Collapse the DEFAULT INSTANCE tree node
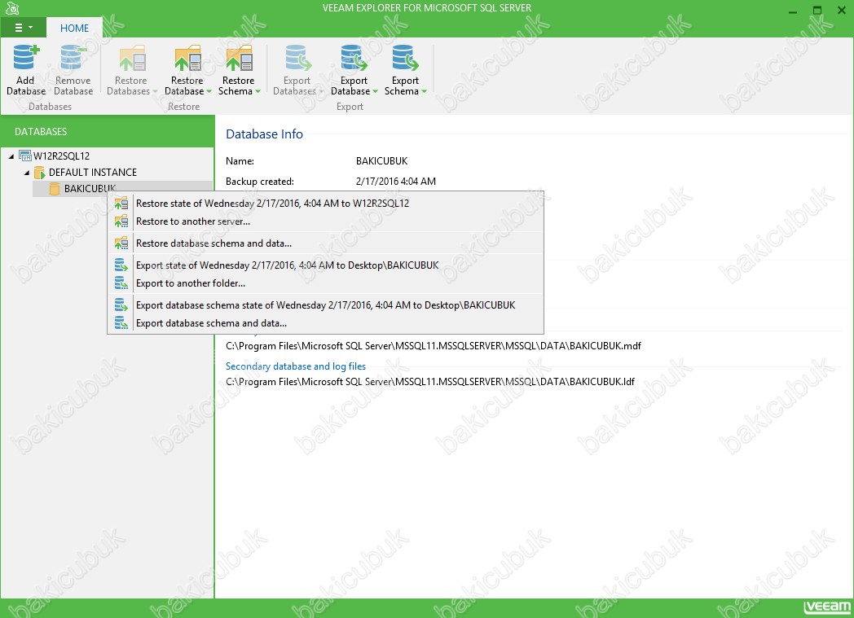The height and width of the screenshot is (618, 854). tap(27, 173)
